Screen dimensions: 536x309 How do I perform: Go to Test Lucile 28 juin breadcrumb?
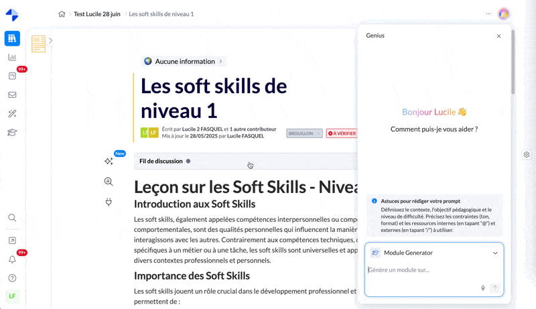click(x=97, y=14)
